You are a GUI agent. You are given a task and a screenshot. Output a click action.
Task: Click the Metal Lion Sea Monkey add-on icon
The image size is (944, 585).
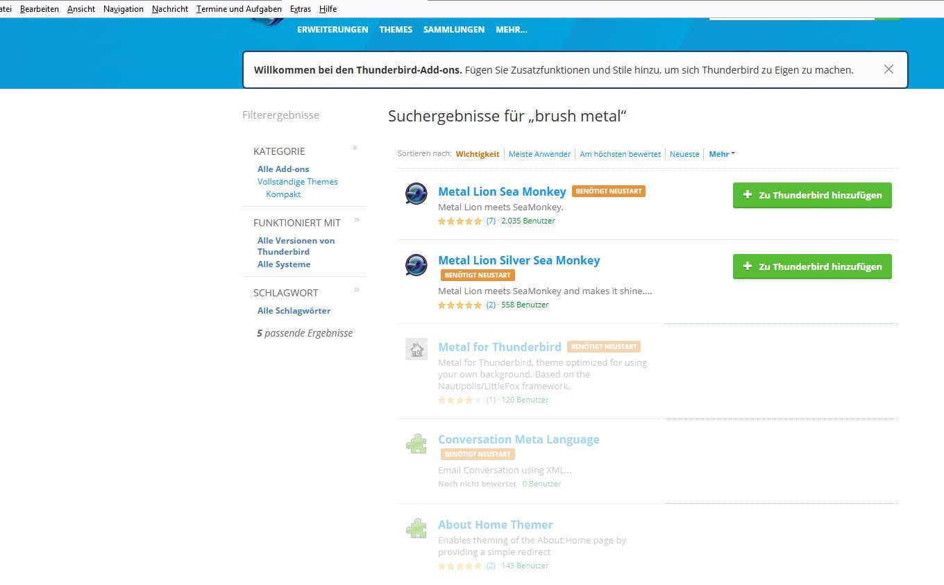[x=416, y=194]
